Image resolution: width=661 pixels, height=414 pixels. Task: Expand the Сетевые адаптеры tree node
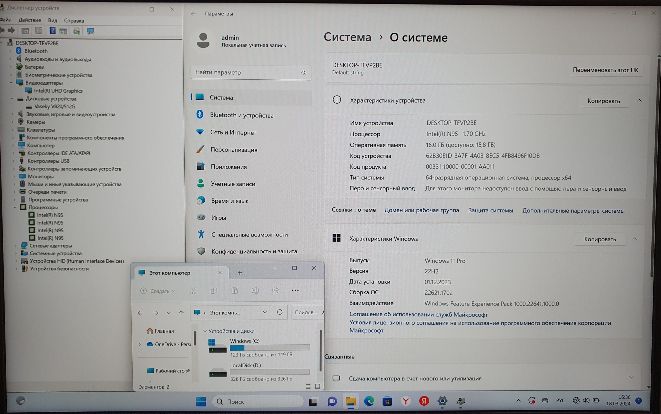coord(16,246)
